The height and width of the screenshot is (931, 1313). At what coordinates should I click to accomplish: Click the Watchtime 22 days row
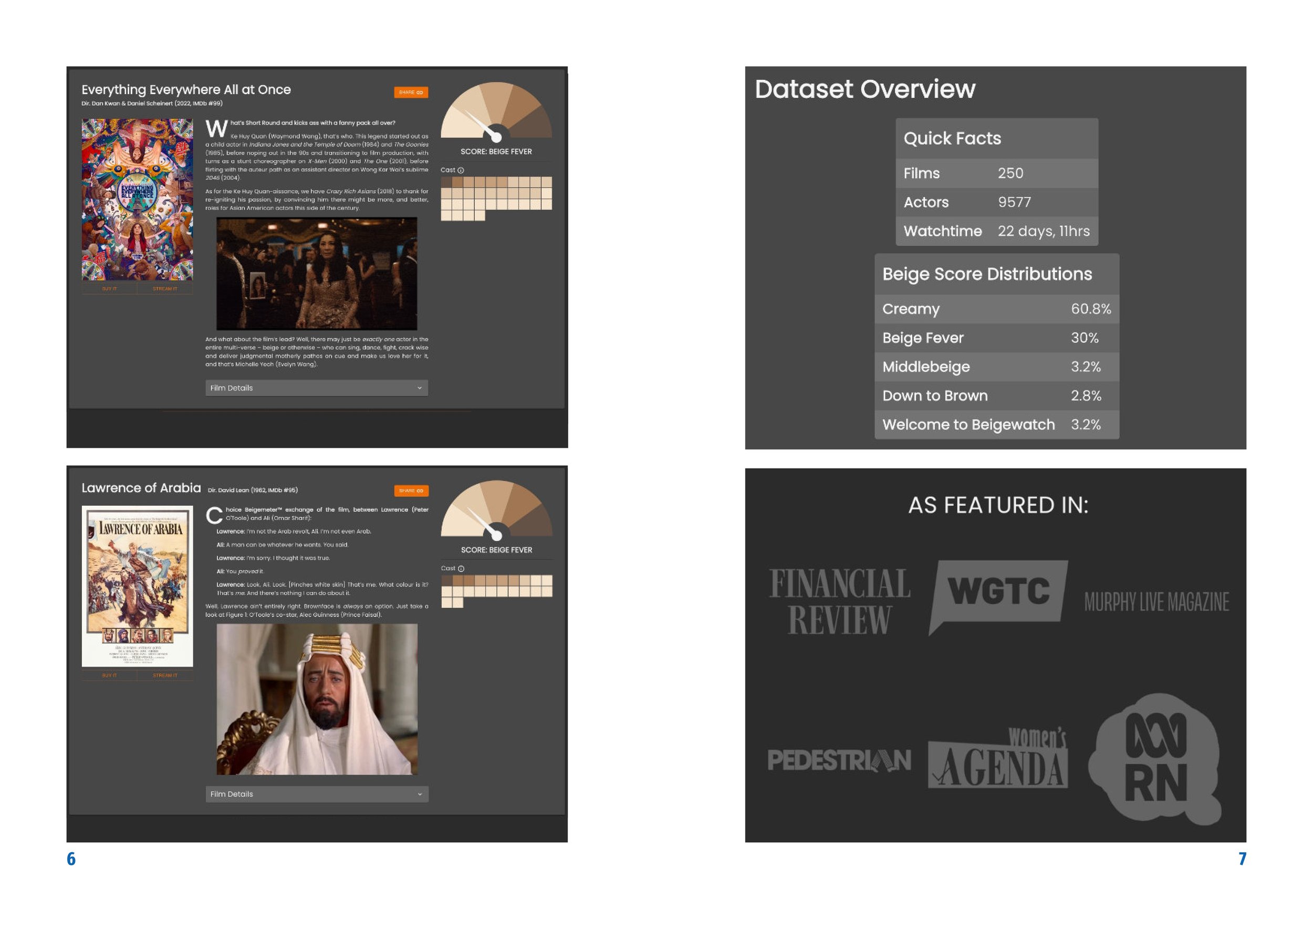click(x=996, y=231)
